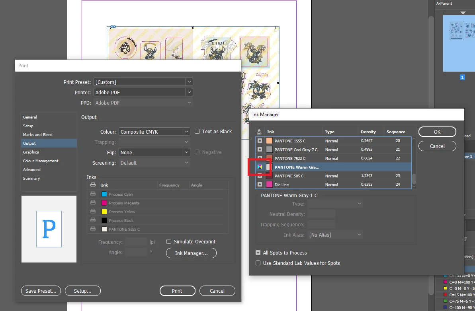Enable Use Standard Lab Values for Spots
Viewport: 475px width, 311px height.
click(x=258, y=263)
